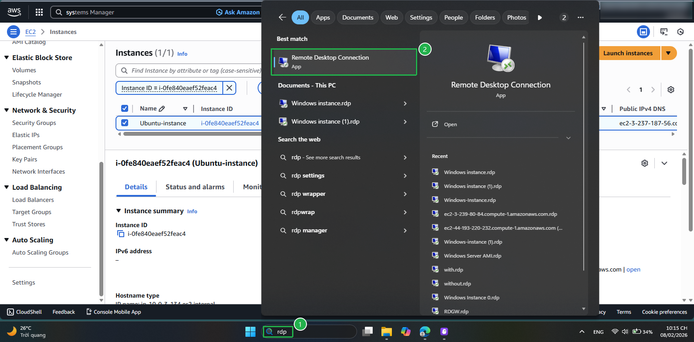
Task: Show hidden system tray icons
Action: 582,332
